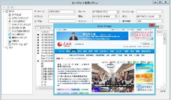Click the カテゴリ root grid icon
This screenshot has width=171, height=100.
[x=7, y=11]
